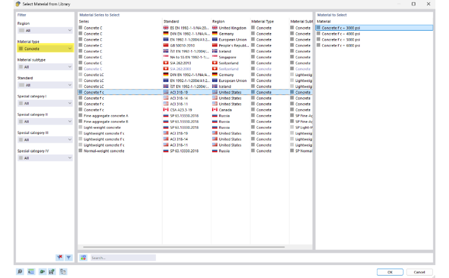
Task: Expand the Special category II dropdown
Action: click(x=45, y=122)
